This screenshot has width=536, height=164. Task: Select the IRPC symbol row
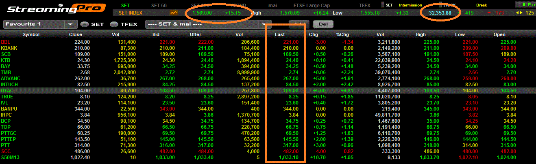(x=268, y=115)
